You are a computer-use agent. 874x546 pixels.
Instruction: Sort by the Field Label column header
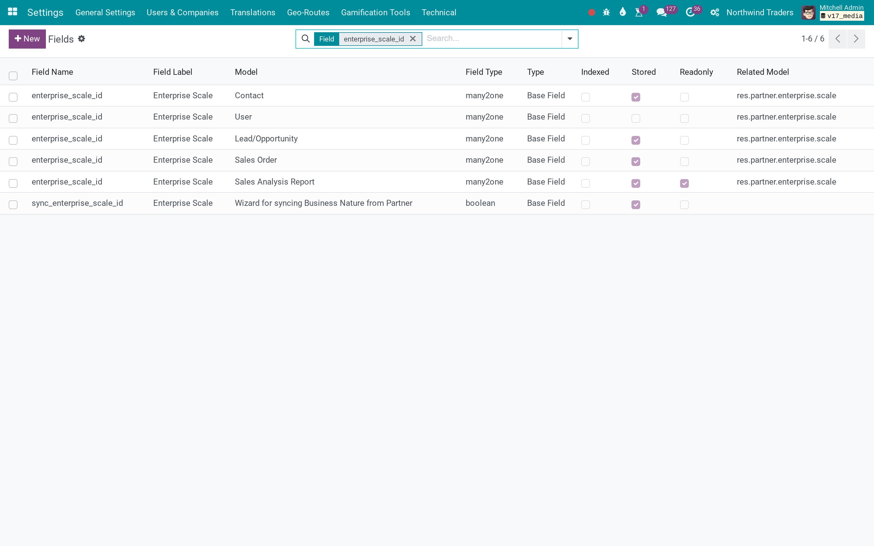coord(173,72)
